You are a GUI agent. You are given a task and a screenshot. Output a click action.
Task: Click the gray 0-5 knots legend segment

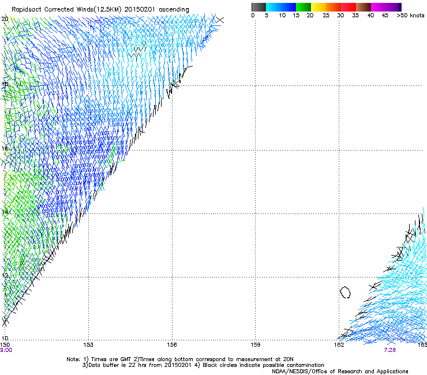tap(259, 7)
